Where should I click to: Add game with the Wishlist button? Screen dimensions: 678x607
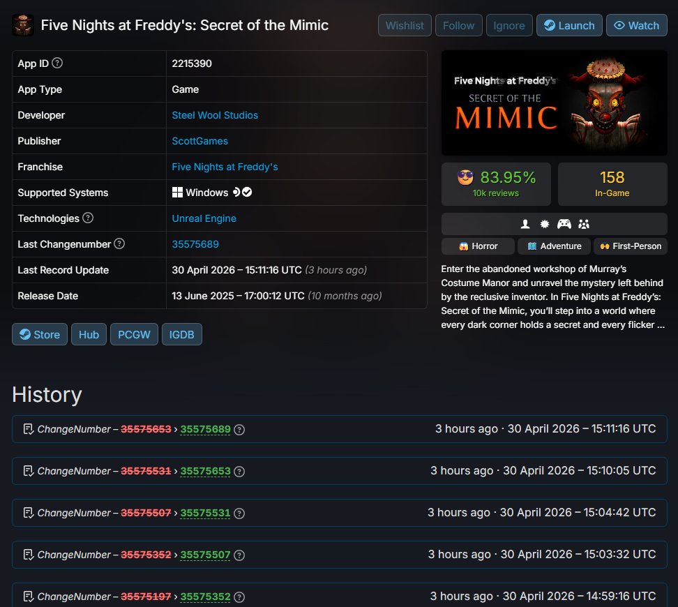coord(405,26)
